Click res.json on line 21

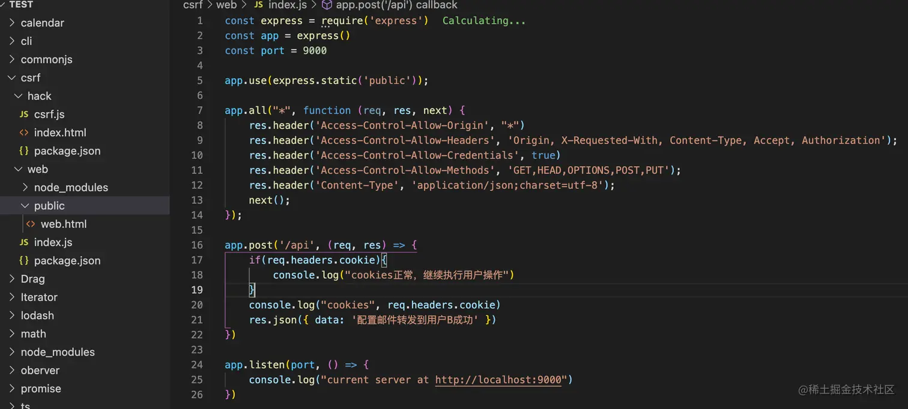click(273, 320)
